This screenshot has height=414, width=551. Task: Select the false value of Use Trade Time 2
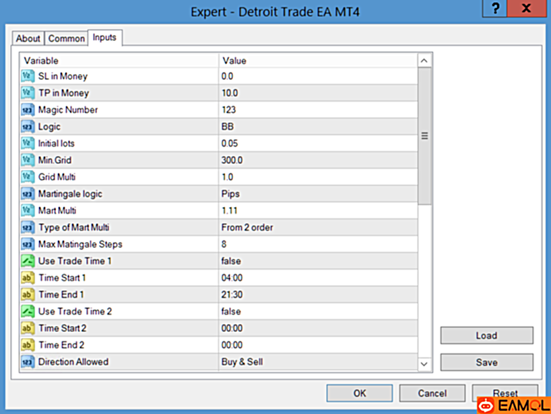tap(318, 312)
